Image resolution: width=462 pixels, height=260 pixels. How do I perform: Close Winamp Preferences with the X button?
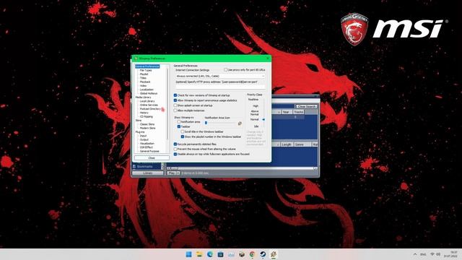[268, 58]
